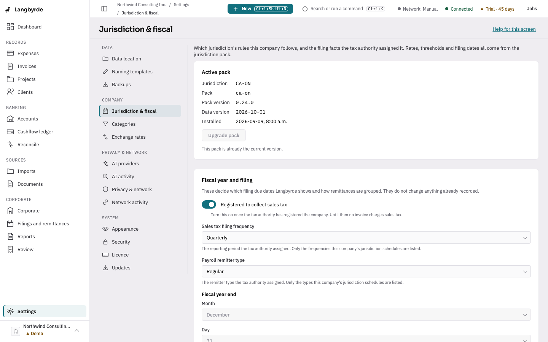Expand the Northwind Consulting company switcher
Viewport: 548px width, 342px height.
coord(45,330)
